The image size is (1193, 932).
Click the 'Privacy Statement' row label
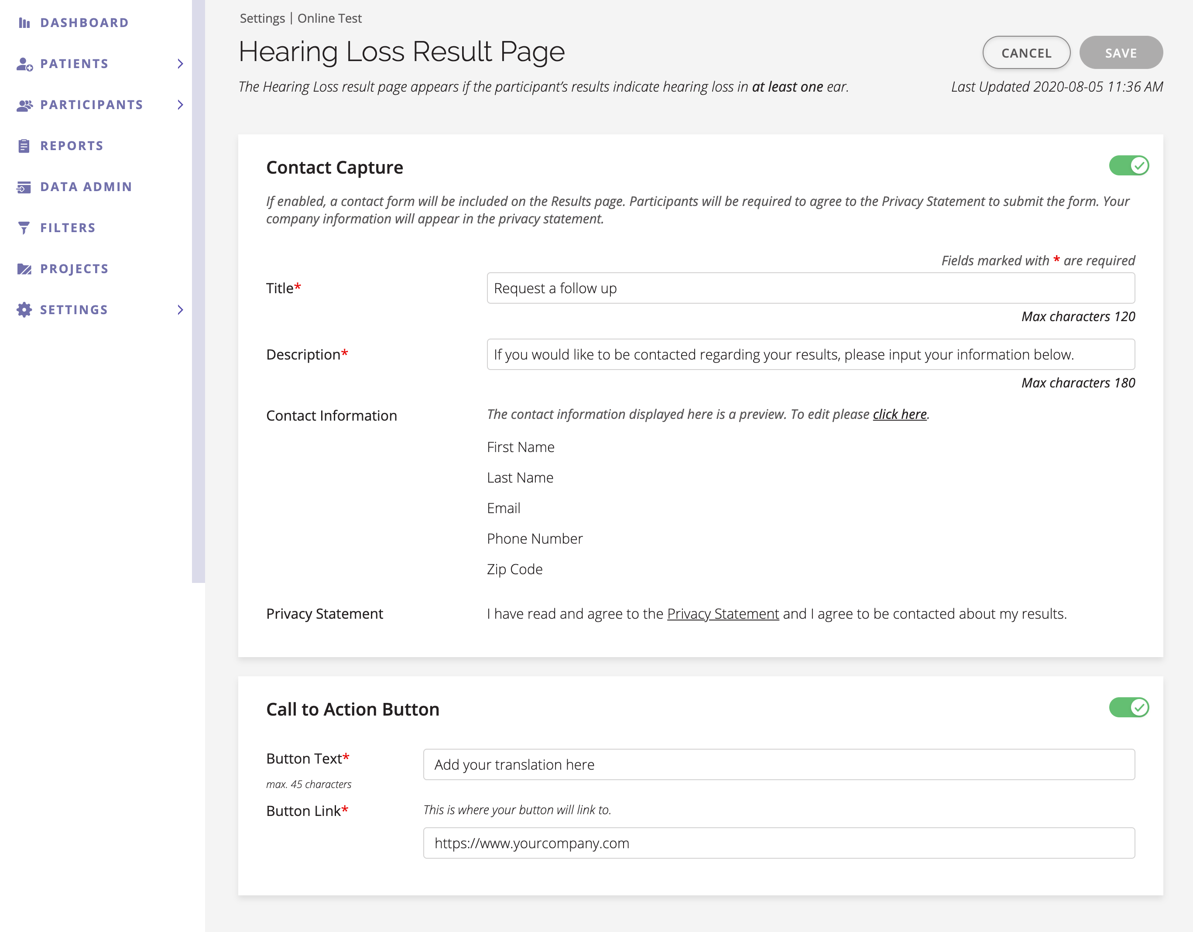click(x=325, y=613)
